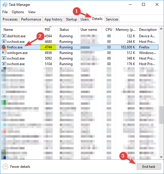Click PID 5092 cell

(x=48, y=58)
